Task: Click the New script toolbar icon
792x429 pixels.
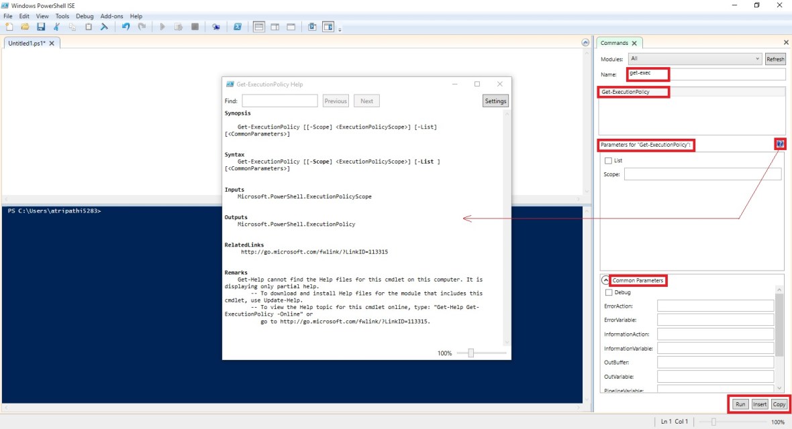Action: (x=9, y=27)
